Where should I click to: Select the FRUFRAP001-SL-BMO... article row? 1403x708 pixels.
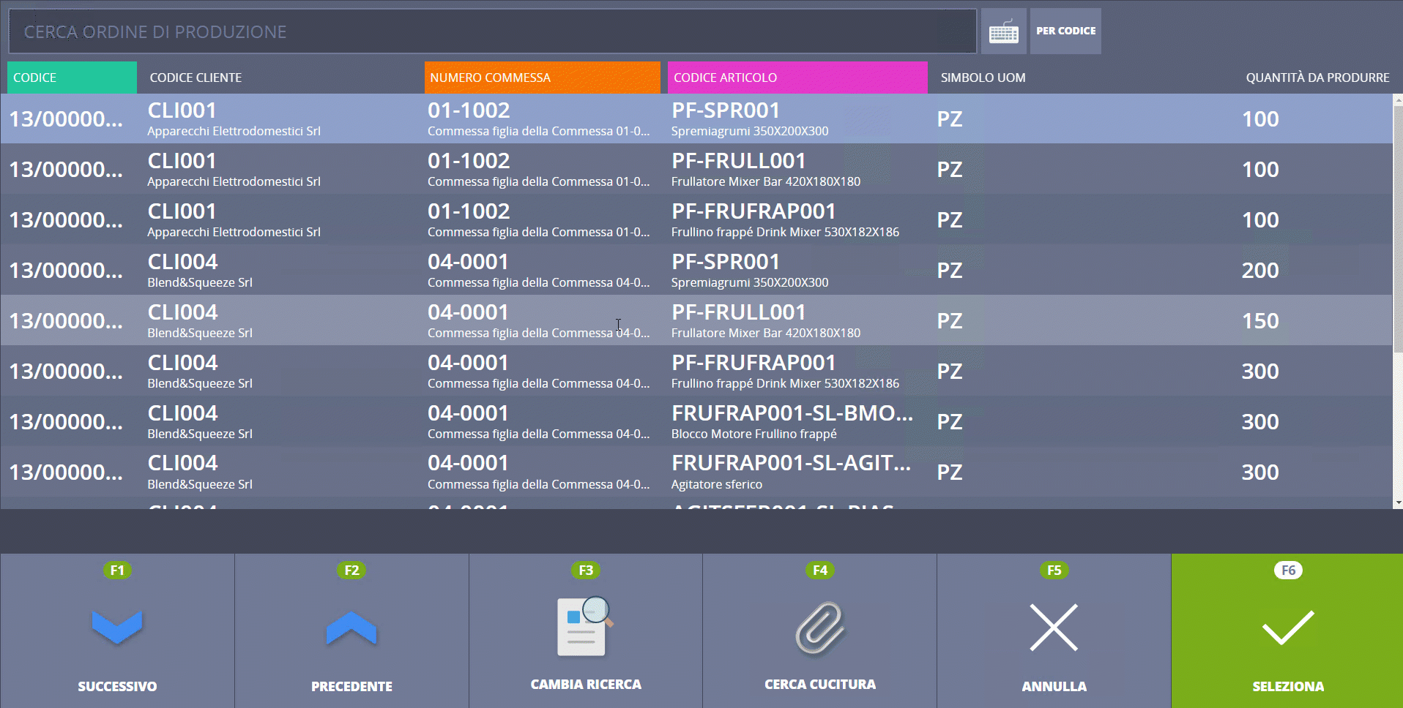coord(696,421)
